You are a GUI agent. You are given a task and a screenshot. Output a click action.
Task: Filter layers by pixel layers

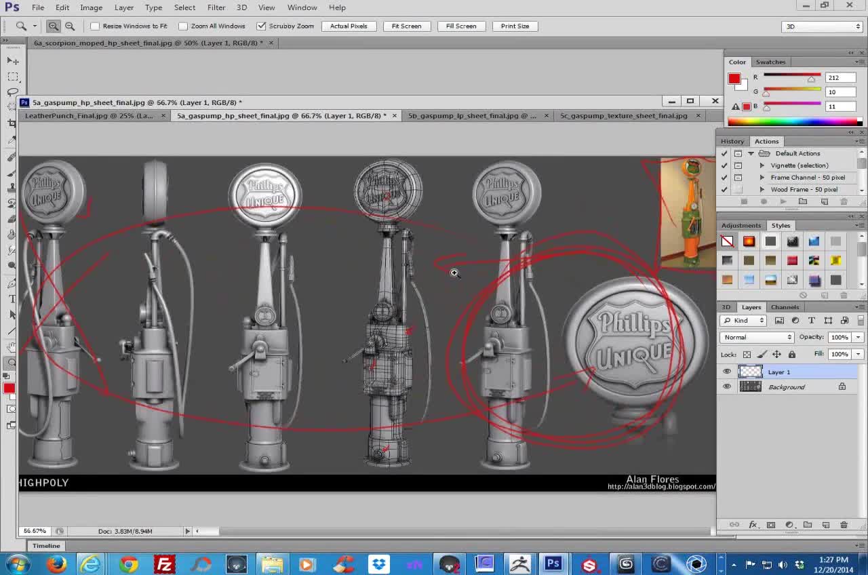(779, 320)
